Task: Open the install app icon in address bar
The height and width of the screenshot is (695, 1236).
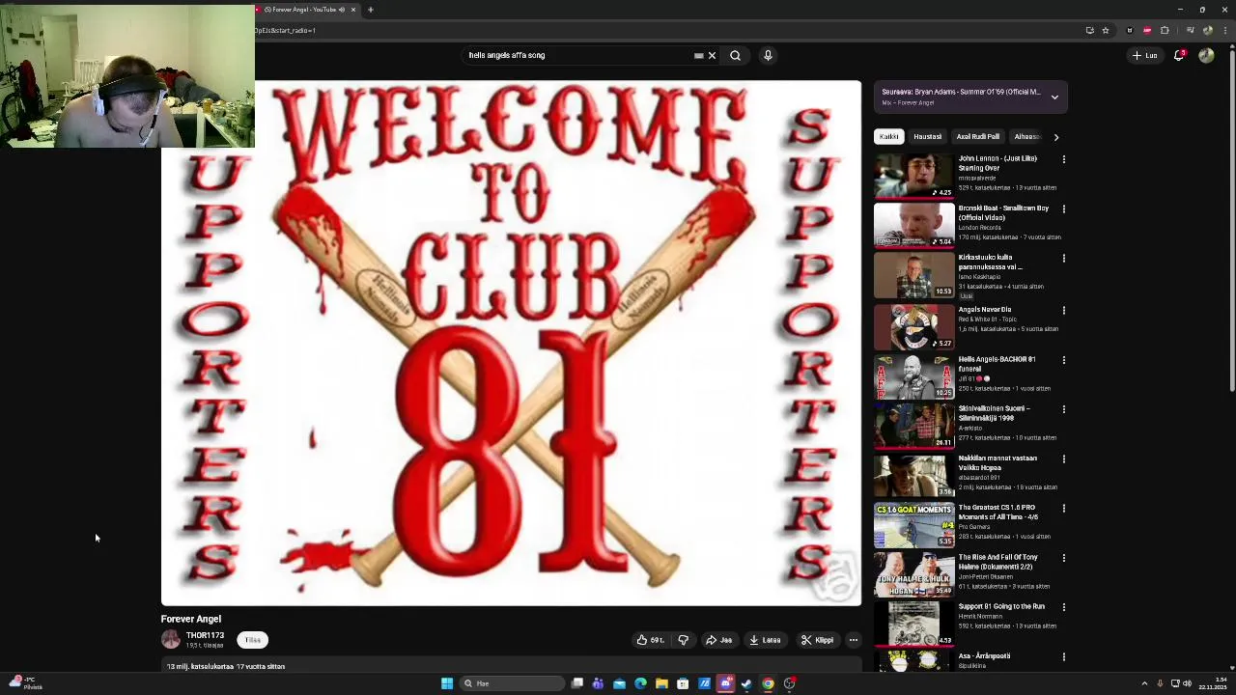Action: coord(1089,30)
